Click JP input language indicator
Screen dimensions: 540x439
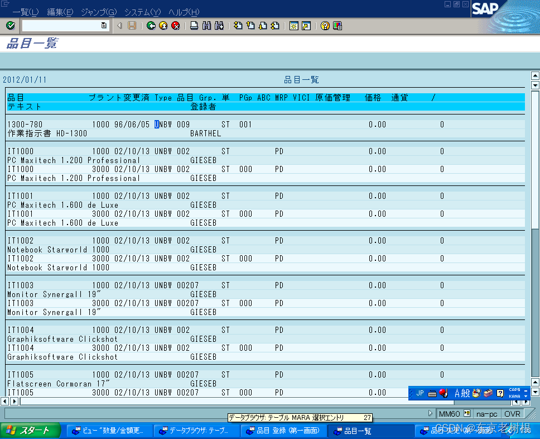tap(420, 393)
